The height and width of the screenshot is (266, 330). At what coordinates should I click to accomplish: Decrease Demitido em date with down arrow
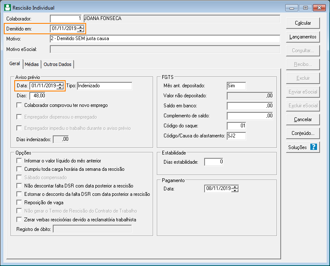click(81, 30)
